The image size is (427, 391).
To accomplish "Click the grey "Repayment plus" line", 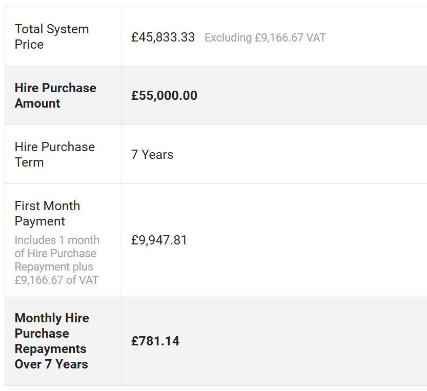I will coord(54,267).
